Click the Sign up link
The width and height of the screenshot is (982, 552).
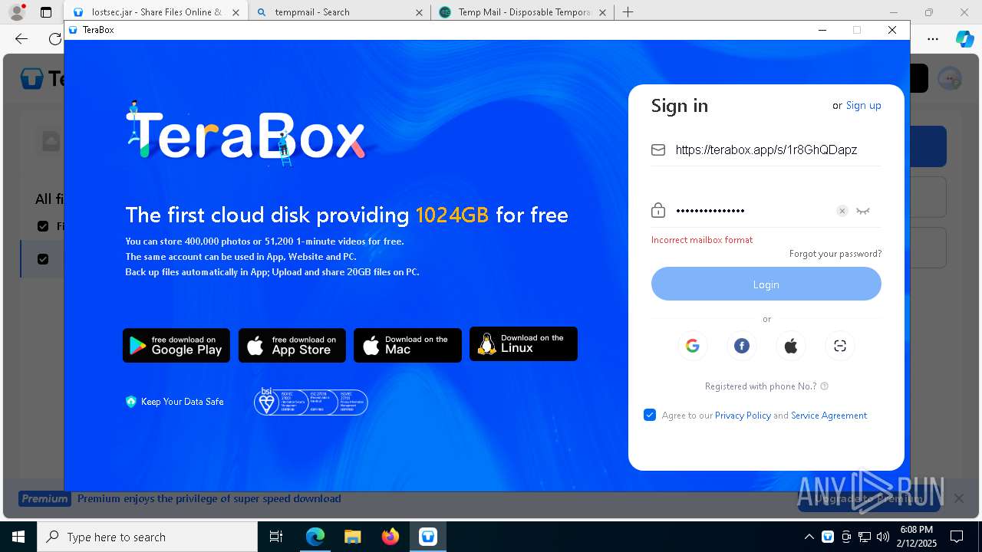tap(863, 106)
